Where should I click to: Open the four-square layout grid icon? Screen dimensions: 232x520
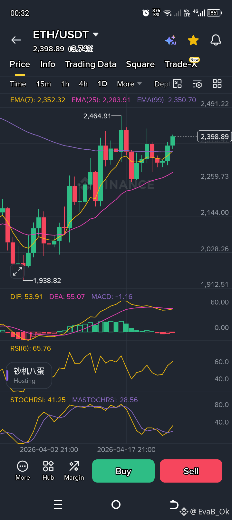click(217, 84)
